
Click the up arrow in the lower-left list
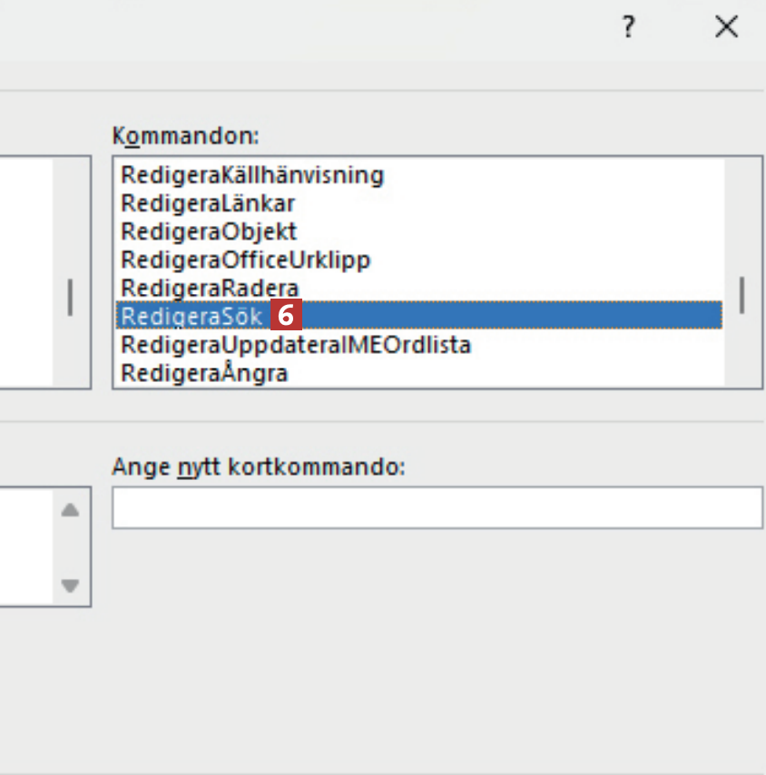click(70, 510)
